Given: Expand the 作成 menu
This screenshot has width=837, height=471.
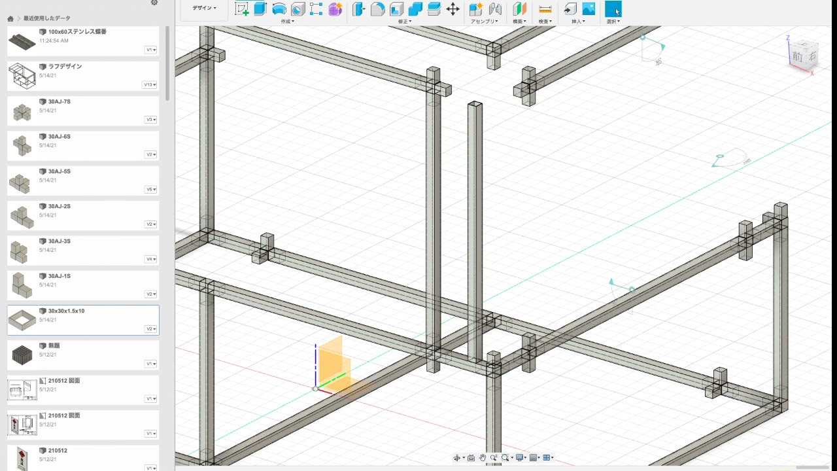Looking at the screenshot, I should coord(287,22).
